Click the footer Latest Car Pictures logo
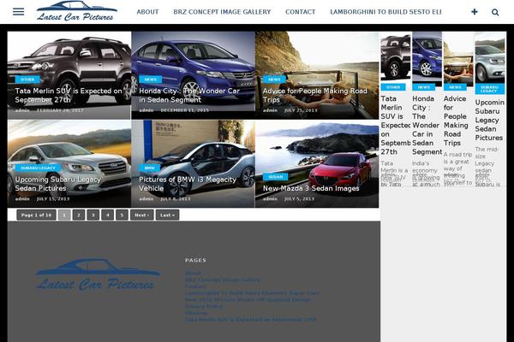The width and height of the screenshot is (514, 342). [98, 274]
